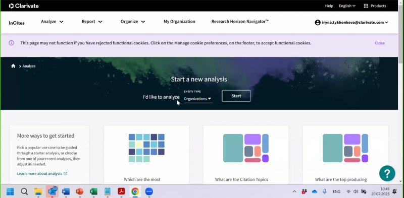Select the 'What are the Citation Topics' card
The height and width of the screenshot is (198, 404).
click(246, 155)
